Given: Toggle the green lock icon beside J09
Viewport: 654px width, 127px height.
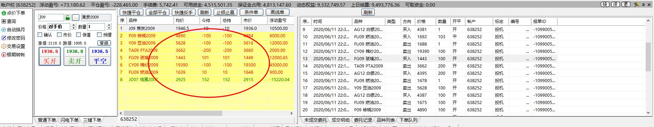Looking at the screenshot, I should pos(67,17).
